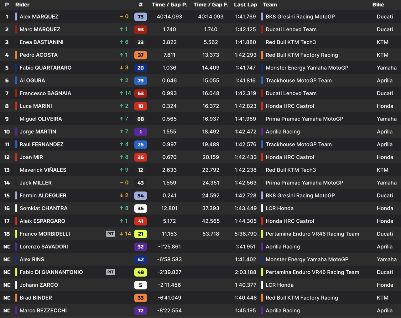This screenshot has height=318, width=401.
Task: Click the PIT tag beside Franco Morbidelli
Action: pos(111,234)
